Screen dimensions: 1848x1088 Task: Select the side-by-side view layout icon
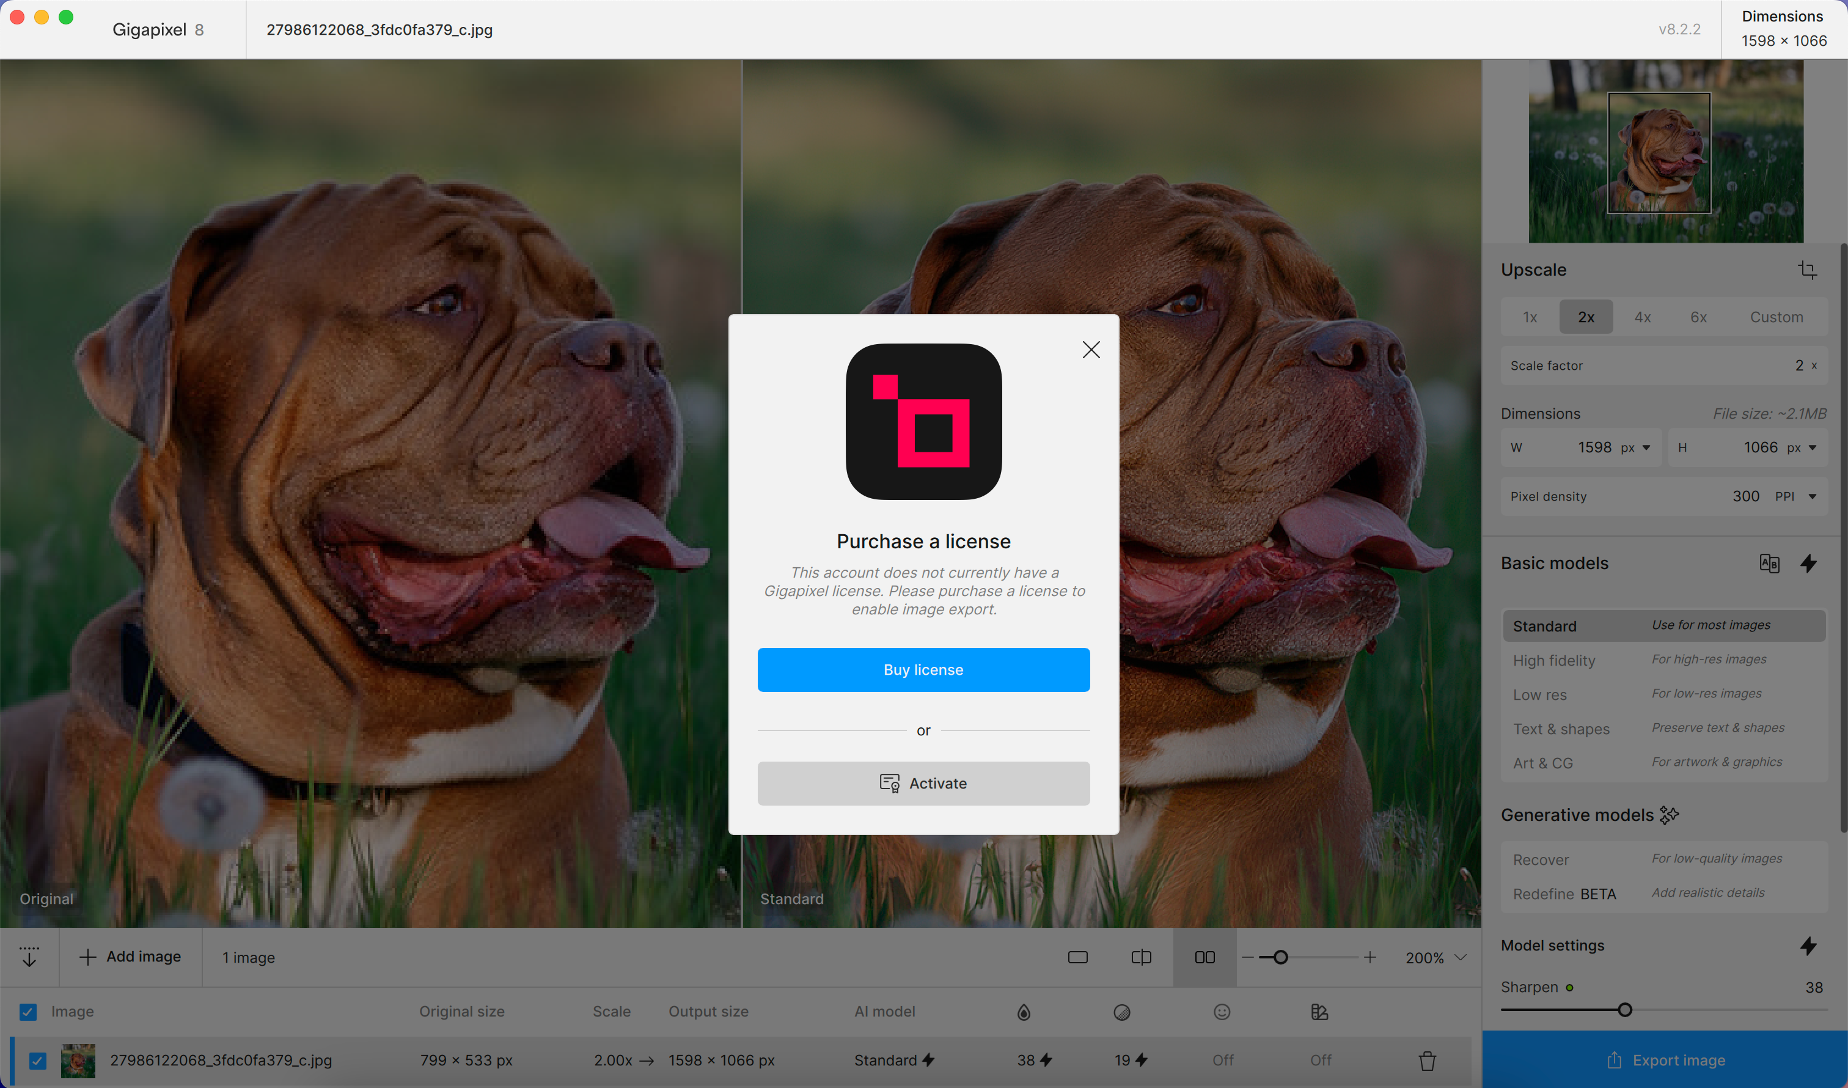tap(1204, 957)
